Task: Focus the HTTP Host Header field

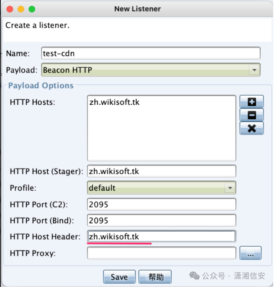Action: (161, 237)
